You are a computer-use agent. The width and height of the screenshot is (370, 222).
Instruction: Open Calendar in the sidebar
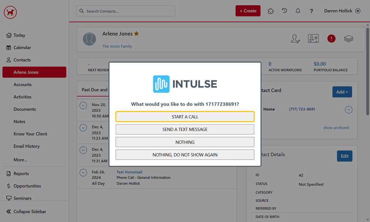pos(22,48)
